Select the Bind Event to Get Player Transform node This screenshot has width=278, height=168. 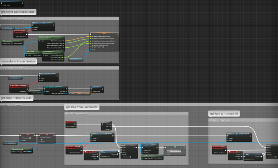[x=43, y=26]
